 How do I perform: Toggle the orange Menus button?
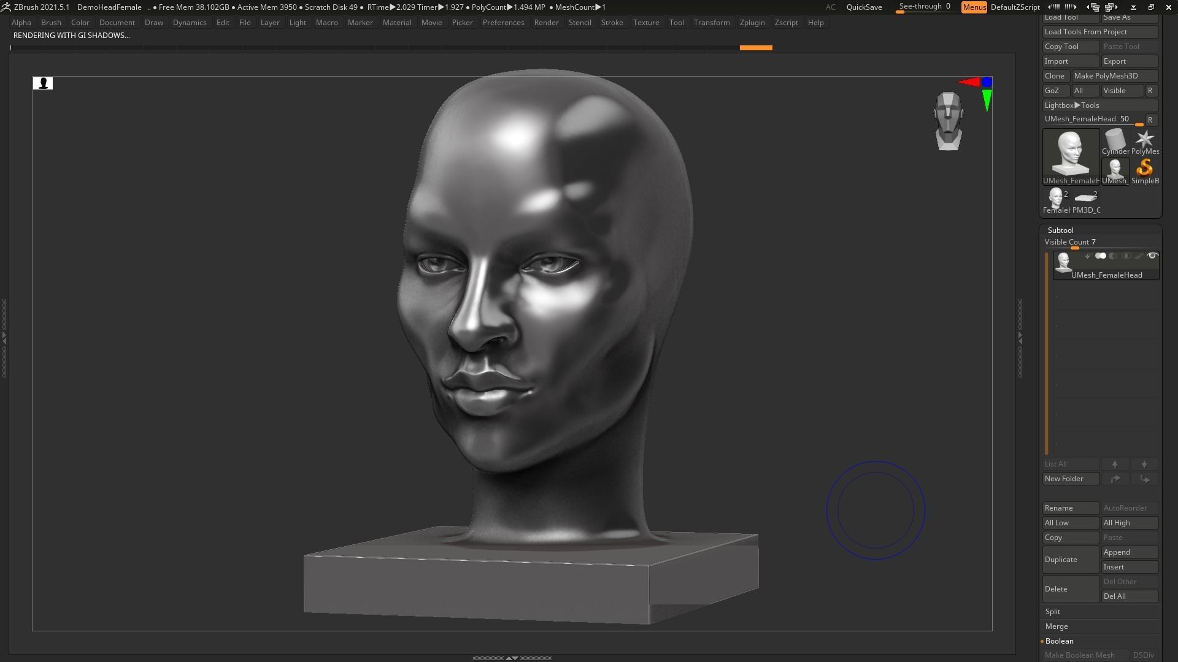click(x=974, y=7)
